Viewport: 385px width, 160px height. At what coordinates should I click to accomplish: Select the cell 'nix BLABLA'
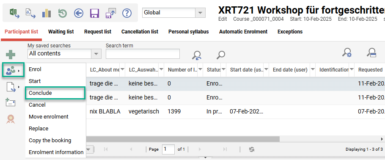(x=105, y=112)
